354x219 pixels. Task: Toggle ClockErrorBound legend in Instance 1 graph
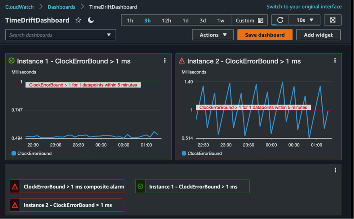[31, 154]
